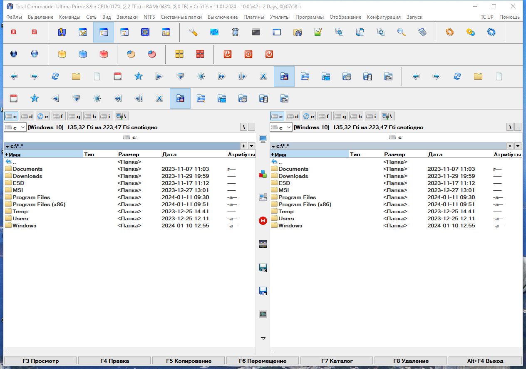Click the blue cube icon
This screenshot has height=369, width=526.
[83, 54]
